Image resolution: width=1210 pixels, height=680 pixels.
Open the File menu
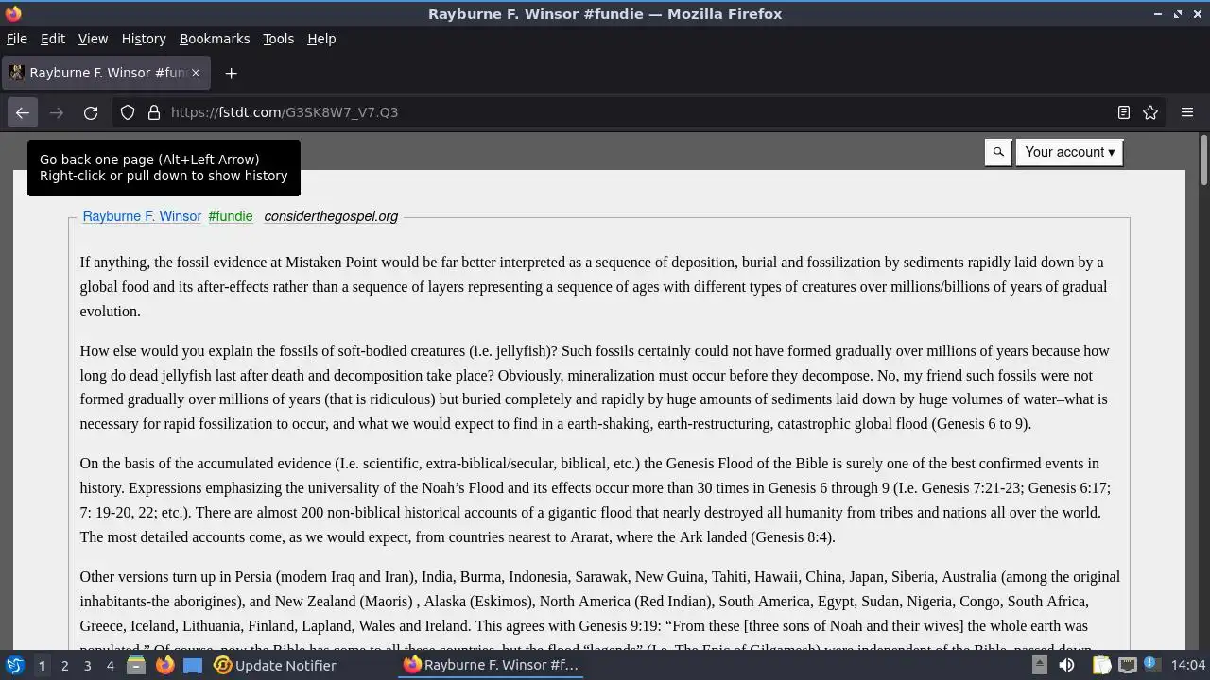17,39
